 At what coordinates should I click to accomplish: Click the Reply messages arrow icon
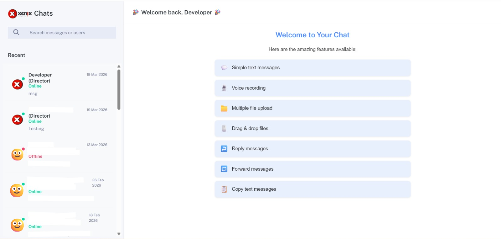click(224, 149)
